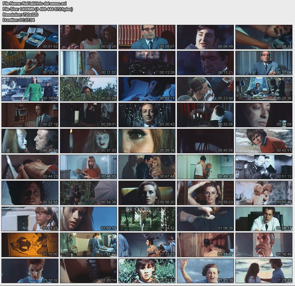Viewport: 295px width, 286px height.
Task: Click the doctor in white coat frame
Action: (264, 219)
